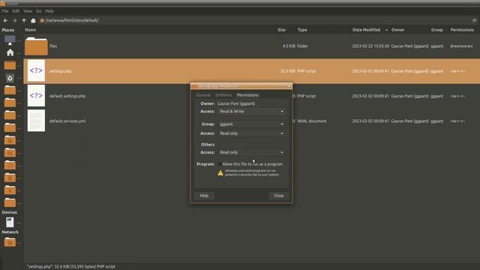Click the 'Gaurav Pant (ggpant)' owner label in Properties
480x270 pixels.
point(236,103)
